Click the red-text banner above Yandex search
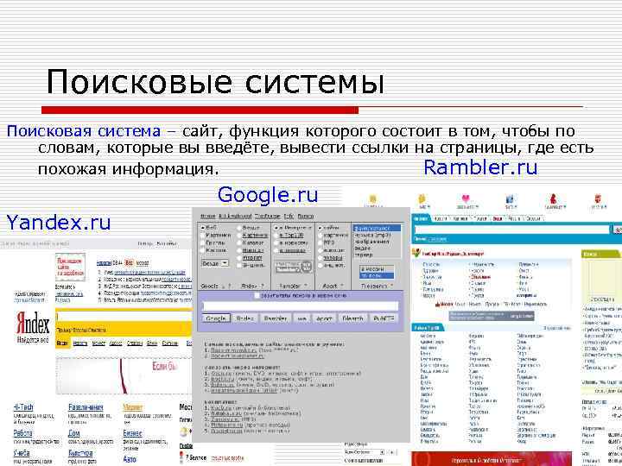This screenshot has width=622, height=466. [x=70, y=268]
